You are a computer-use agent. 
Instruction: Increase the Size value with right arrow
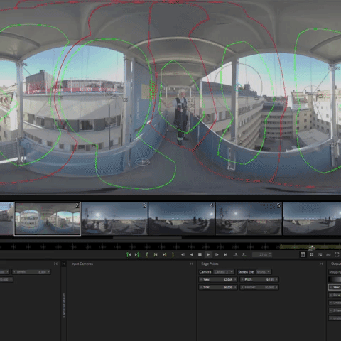coord(235,287)
